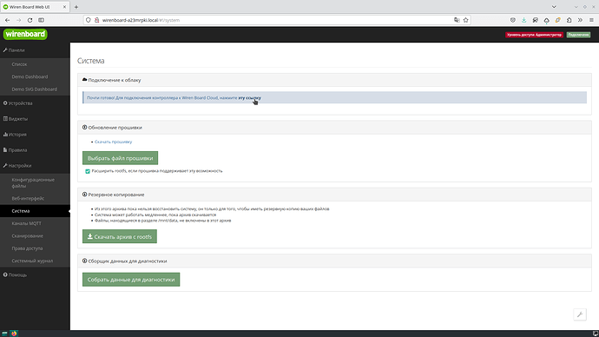Click Скачать архив с rootfs button
The height and width of the screenshot is (337, 599).
(120, 236)
